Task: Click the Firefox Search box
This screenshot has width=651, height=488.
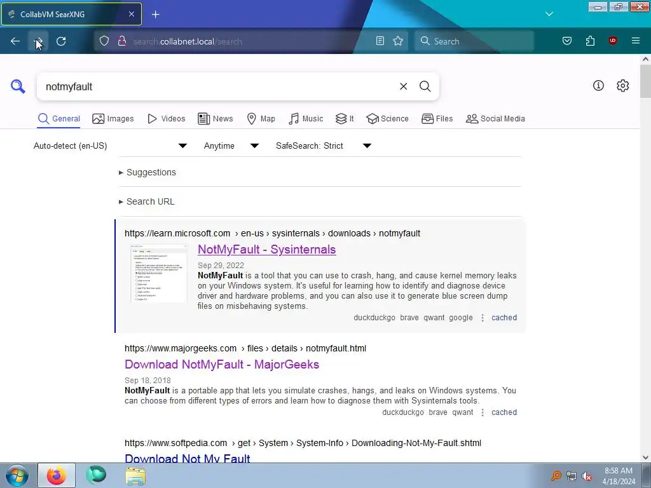Action: (x=474, y=41)
